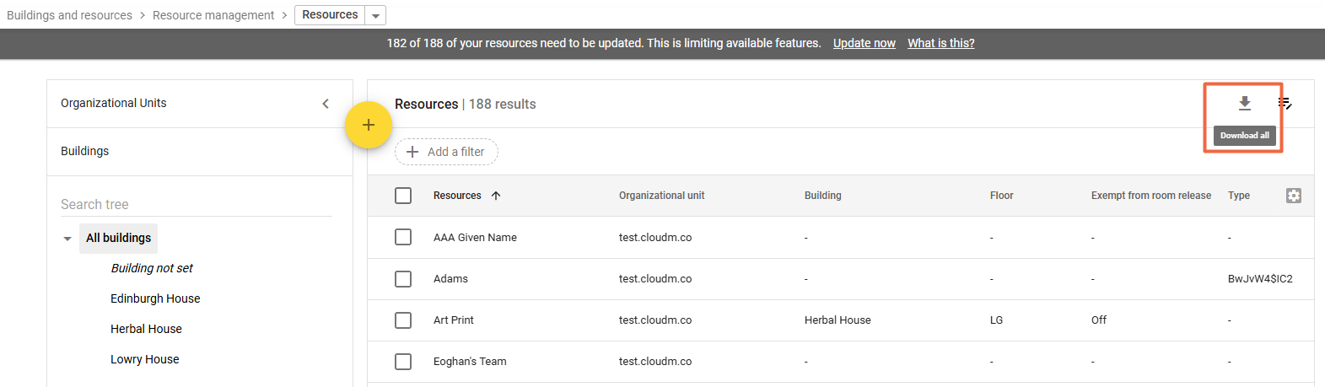Viewport: 1325px width, 387px height.
Task: Click test.cloudm.co in the Adams row
Action: 655,279
